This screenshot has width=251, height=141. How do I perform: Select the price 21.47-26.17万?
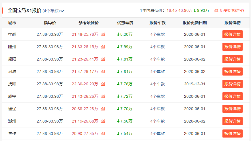[x=85, y=72]
